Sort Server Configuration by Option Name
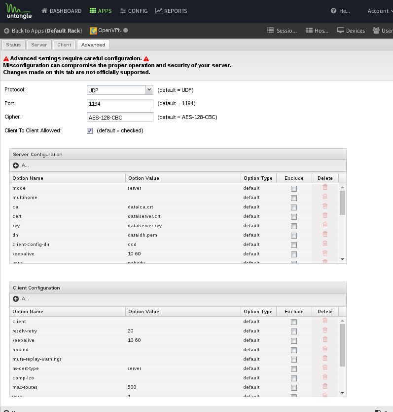 point(68,178)
